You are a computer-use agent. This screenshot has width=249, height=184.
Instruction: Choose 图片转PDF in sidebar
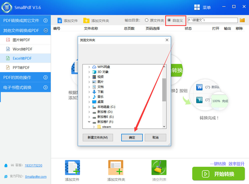pos(25,40)
